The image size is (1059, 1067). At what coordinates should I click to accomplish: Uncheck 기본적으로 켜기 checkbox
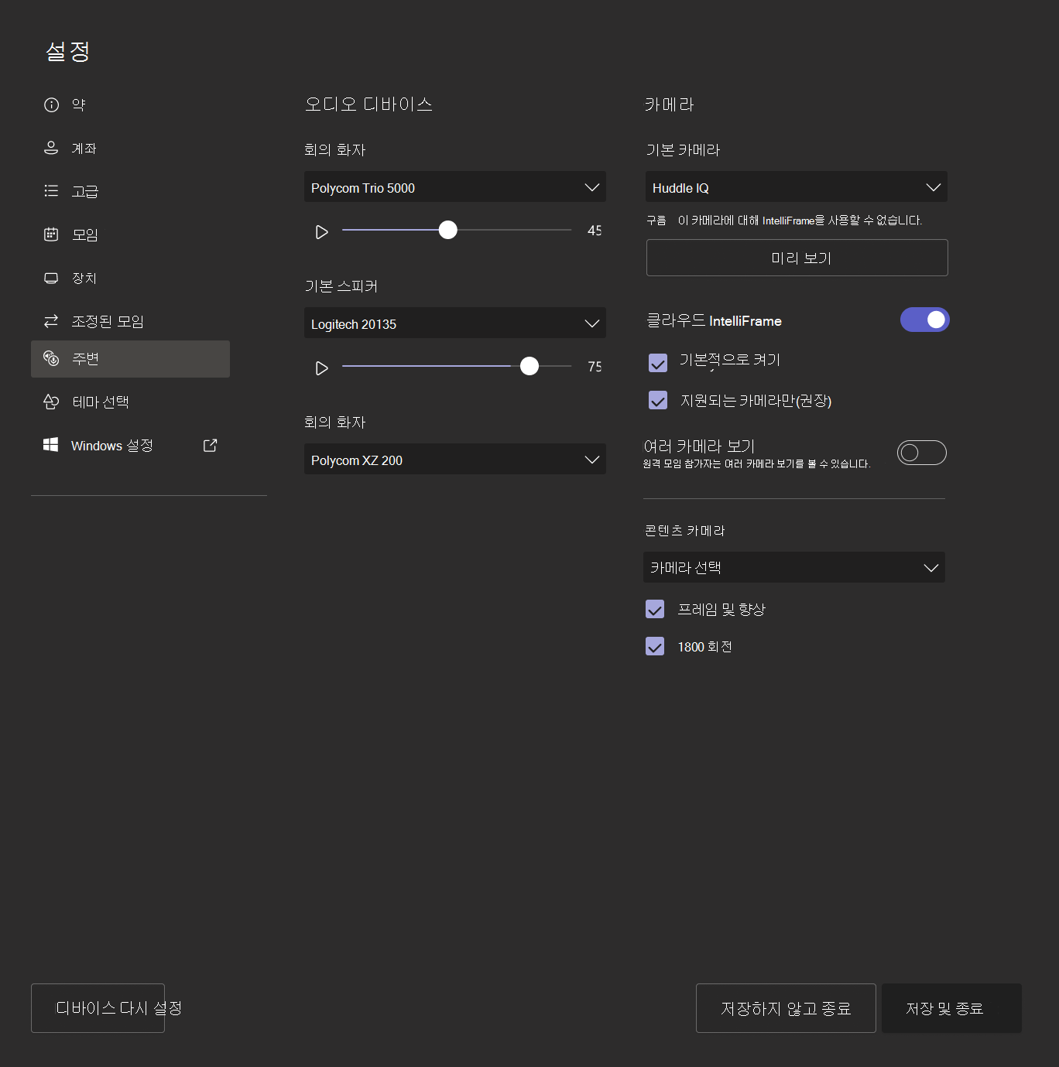point(658,362)
